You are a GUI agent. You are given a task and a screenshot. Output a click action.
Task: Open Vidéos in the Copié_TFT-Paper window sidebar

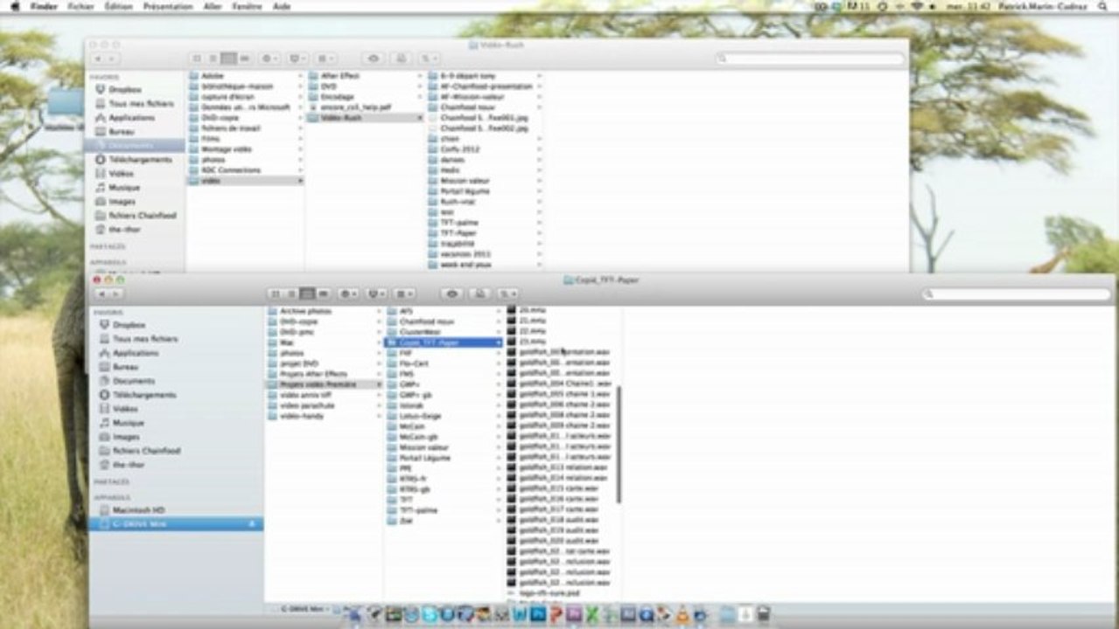click(x=125, y=409)
